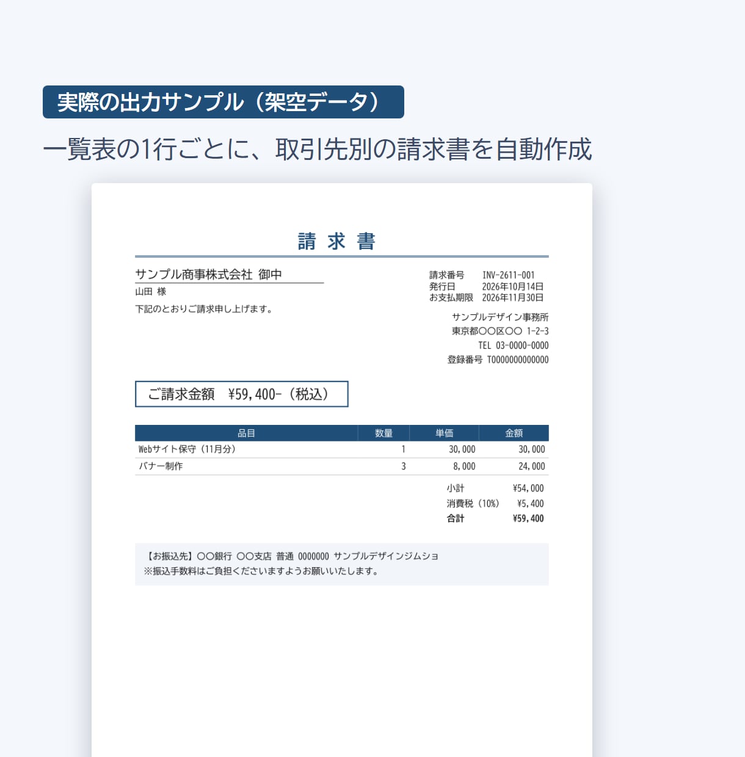The height and width of the screenshot is (757, 745).
Task: Click the 実際の出力サンプル(架空データ) label
Action: [x=223, y=102]
